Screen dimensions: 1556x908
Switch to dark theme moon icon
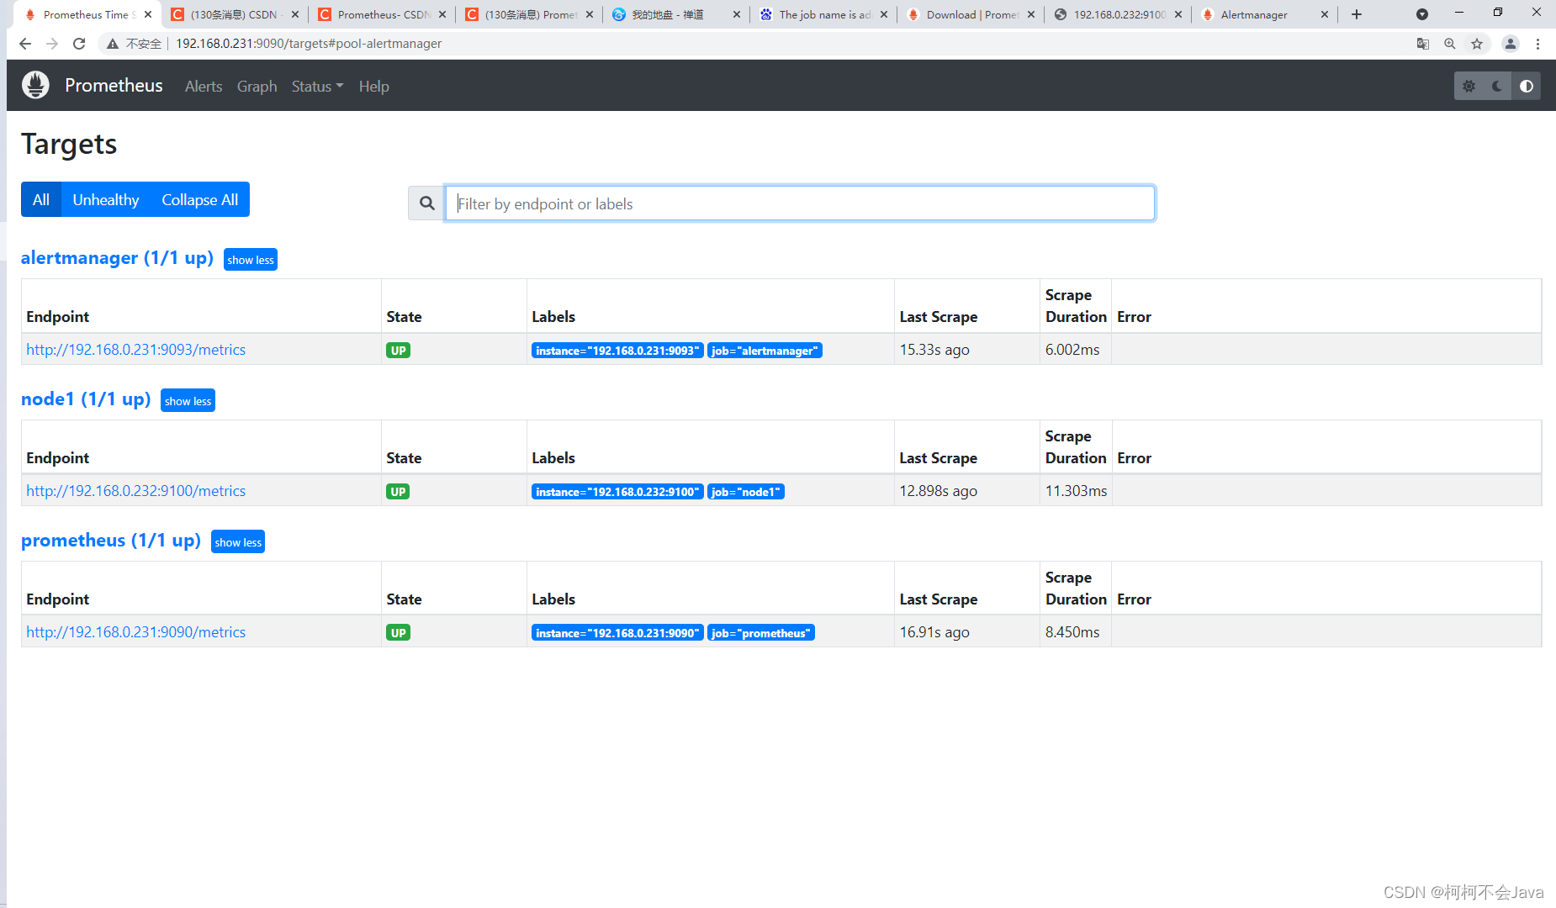1497,86
